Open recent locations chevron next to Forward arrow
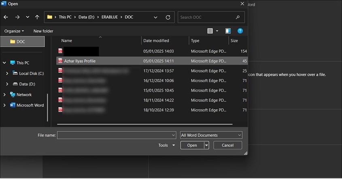 coord(28,17)
